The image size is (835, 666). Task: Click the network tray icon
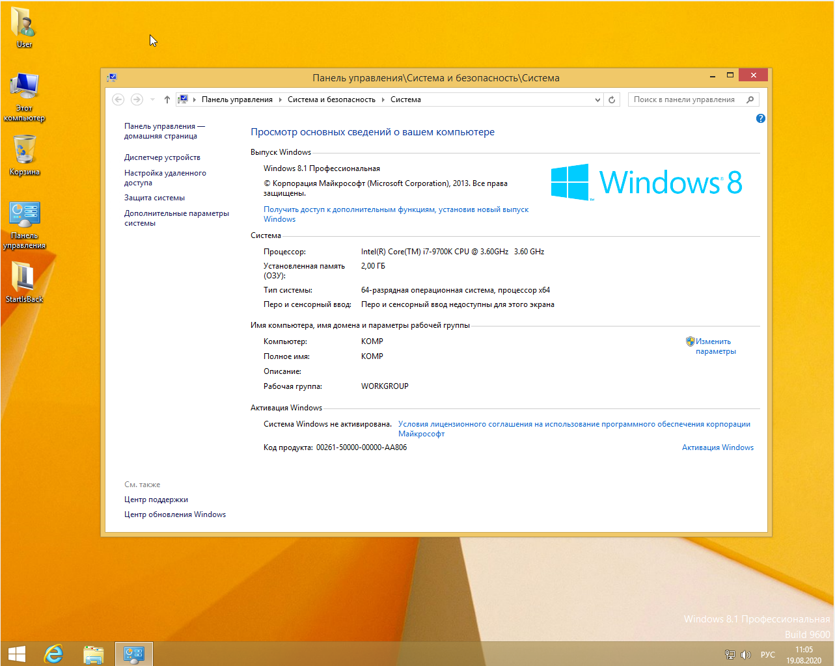(730, 655)
